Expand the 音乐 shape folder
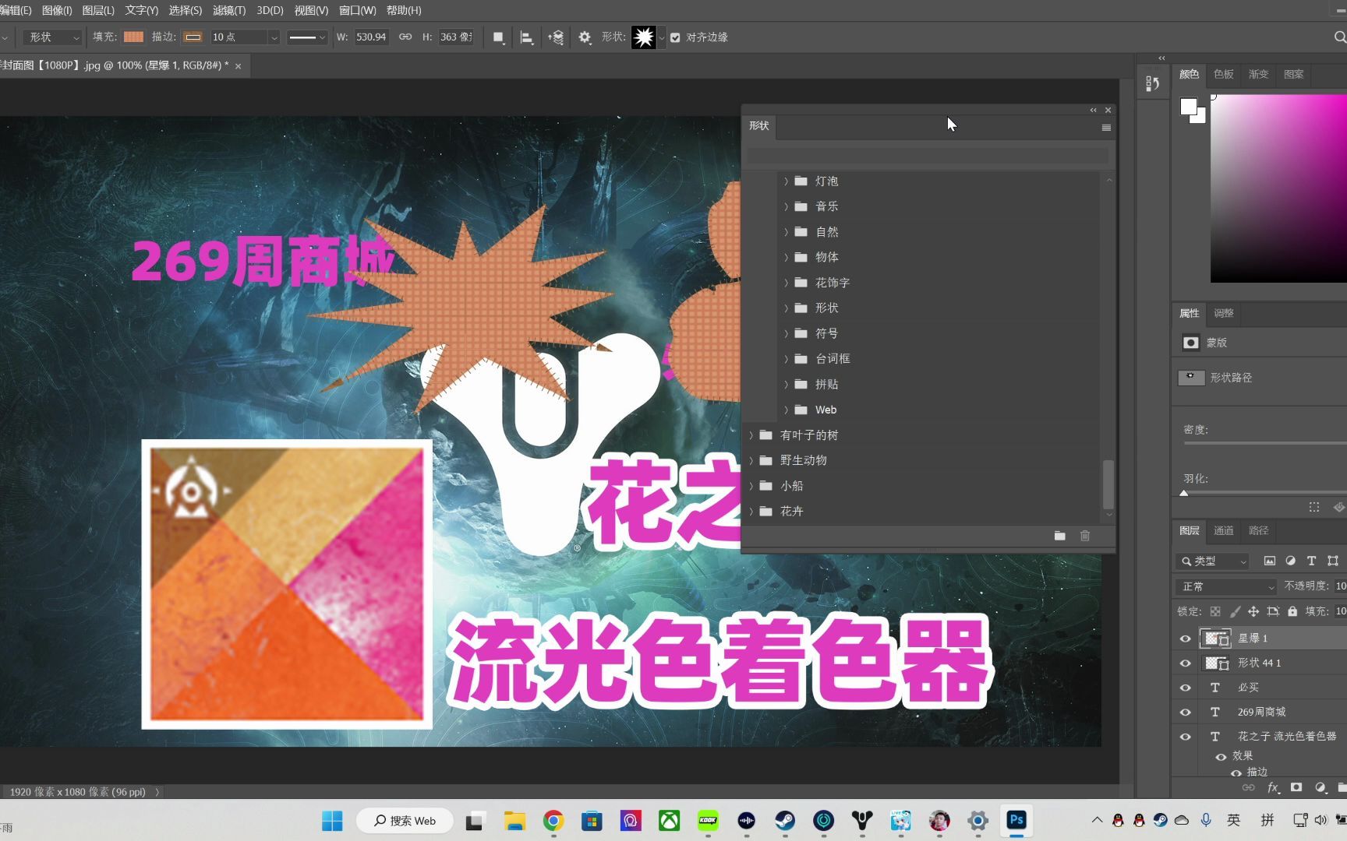The height and width of the screenshot is (841, 1347). point(786,207)
